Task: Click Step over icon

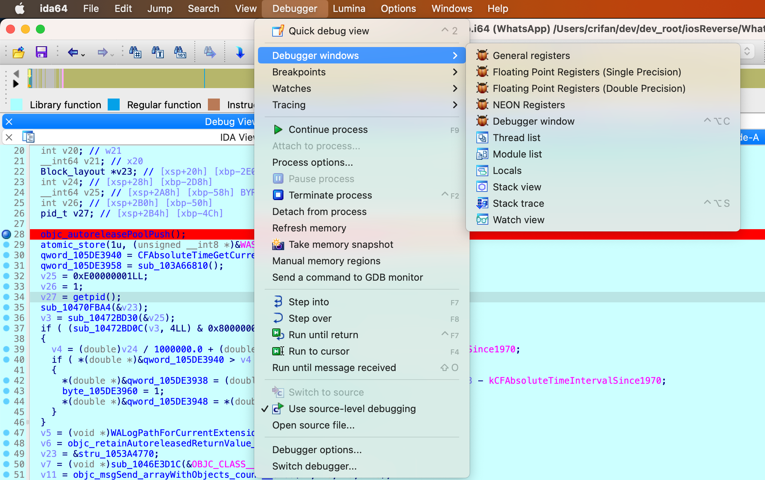Action: (278, 318)
